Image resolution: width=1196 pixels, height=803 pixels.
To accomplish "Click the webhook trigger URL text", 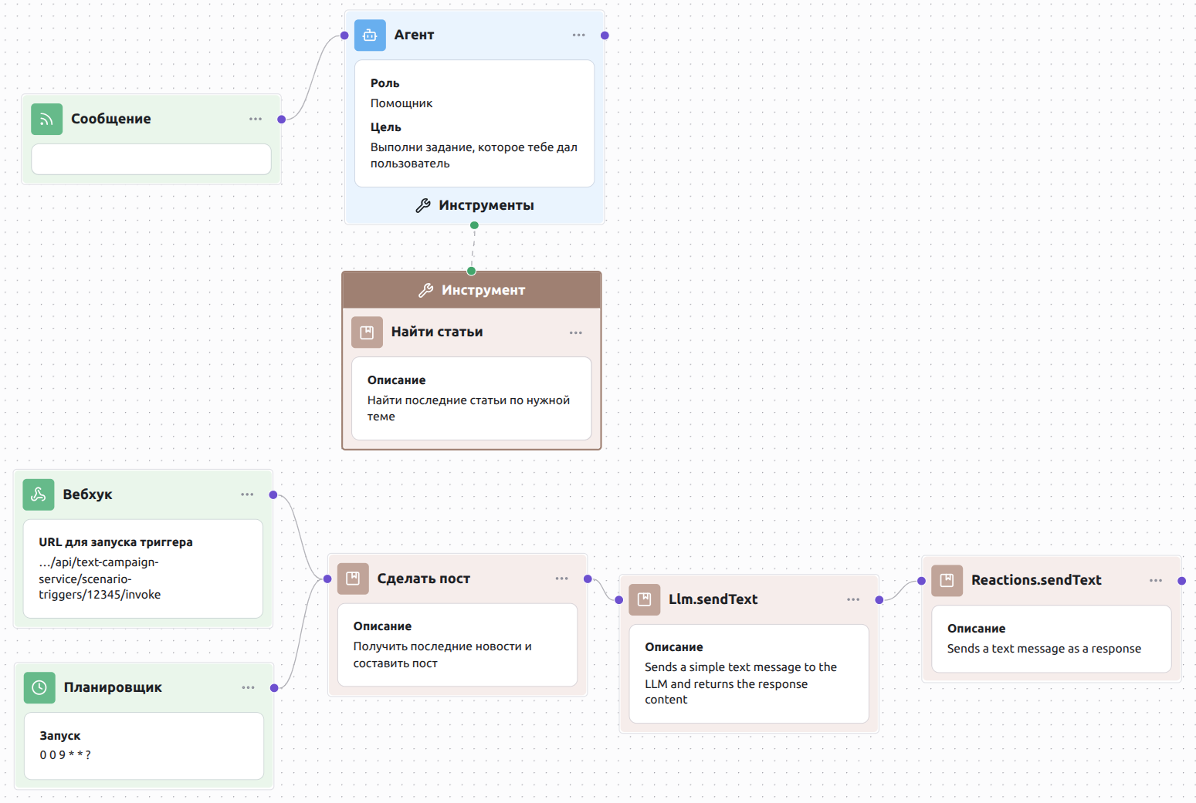I will click(x=100, y=579).
